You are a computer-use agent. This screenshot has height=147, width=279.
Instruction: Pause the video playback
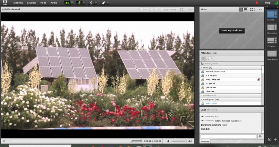pos(4,141)
